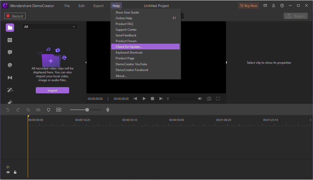313x180 pixels.
Task: Open the Media library sidebar icon
Action: coord(10,28)
